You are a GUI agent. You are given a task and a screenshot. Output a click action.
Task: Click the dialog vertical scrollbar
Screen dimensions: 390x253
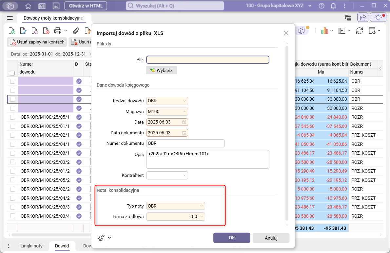pos(287,133)
